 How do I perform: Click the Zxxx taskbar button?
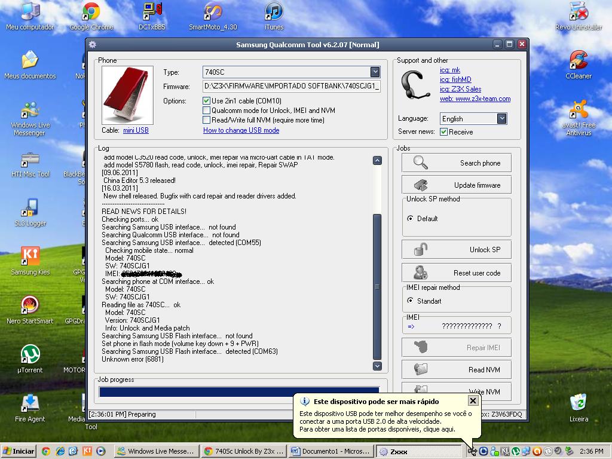pos(419,451)
